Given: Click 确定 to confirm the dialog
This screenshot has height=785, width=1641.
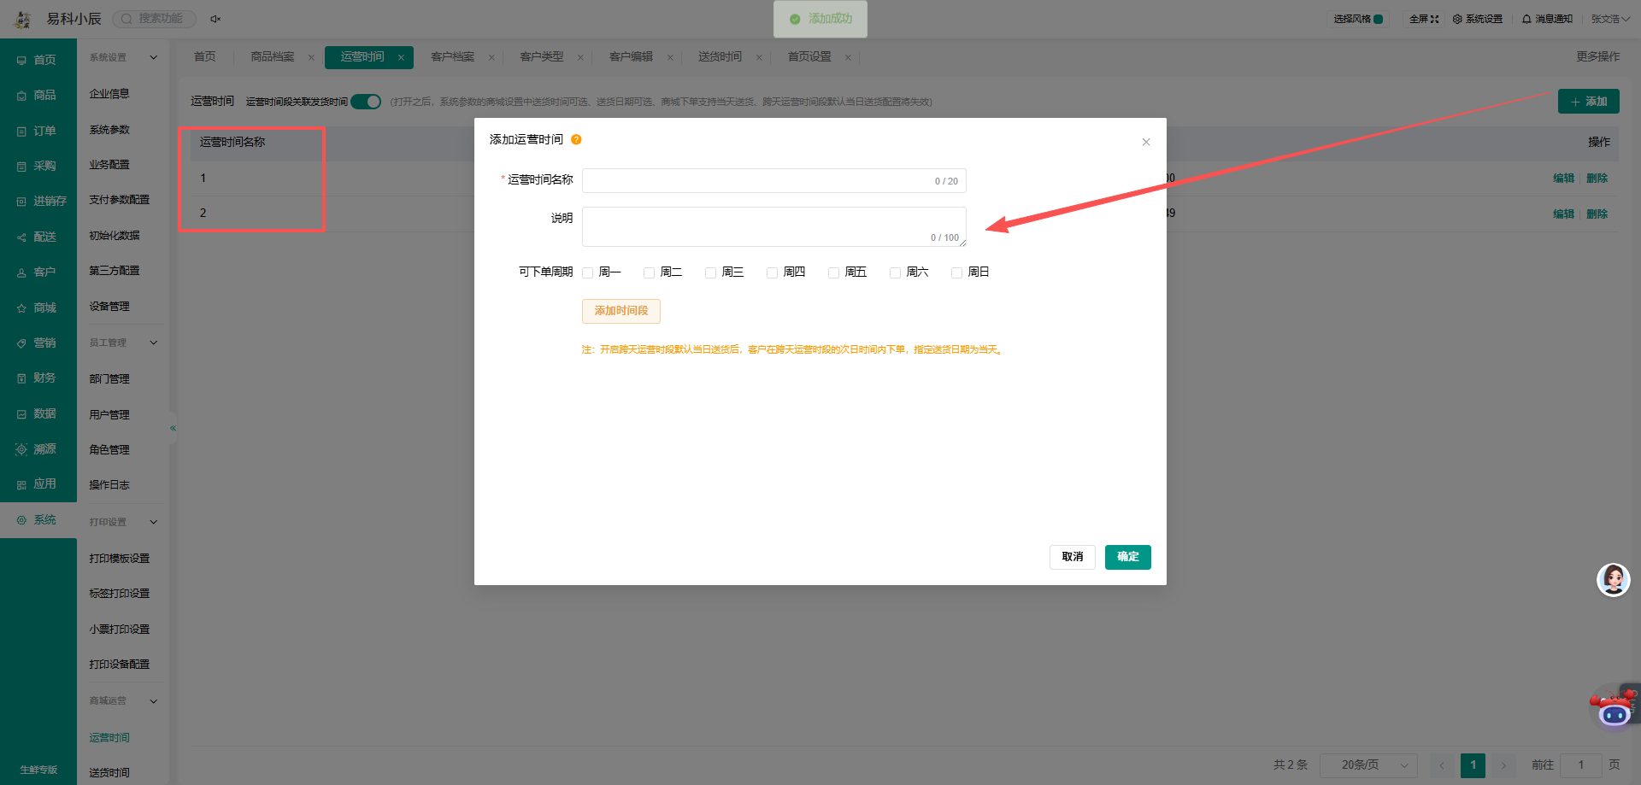Looking at the screenshot, I should (x=1128, y=557).
